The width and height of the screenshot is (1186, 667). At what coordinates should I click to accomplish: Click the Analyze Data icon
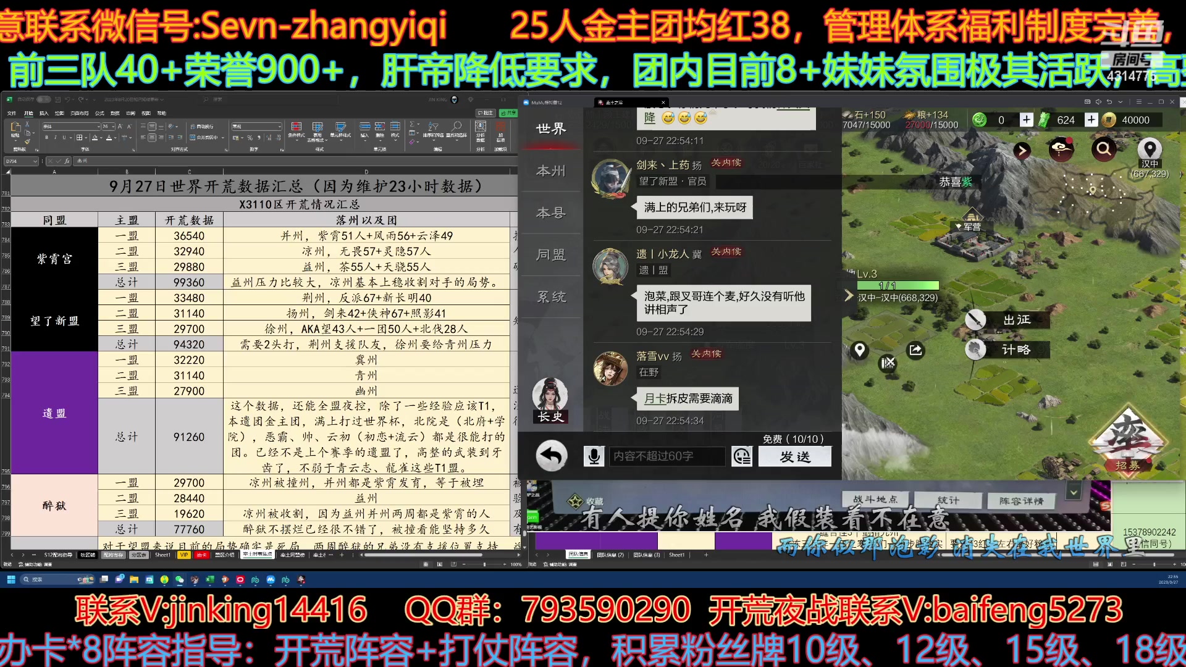coord(481,127)
